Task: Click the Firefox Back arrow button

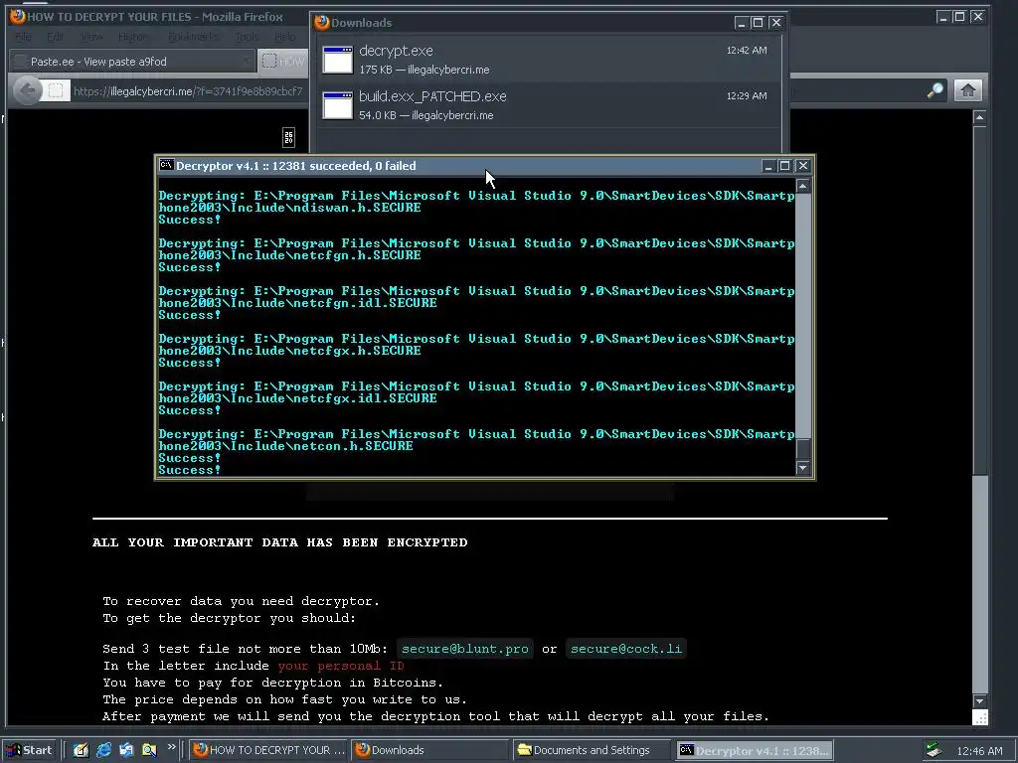Action: click(27, 90)
